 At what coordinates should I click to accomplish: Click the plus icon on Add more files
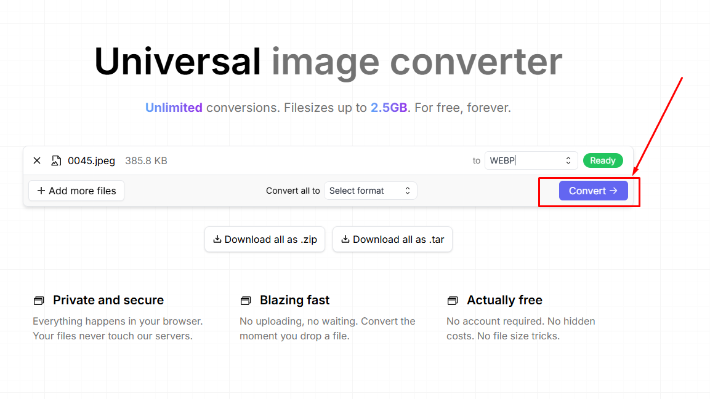pyautogui.click(x=39, y=191)
